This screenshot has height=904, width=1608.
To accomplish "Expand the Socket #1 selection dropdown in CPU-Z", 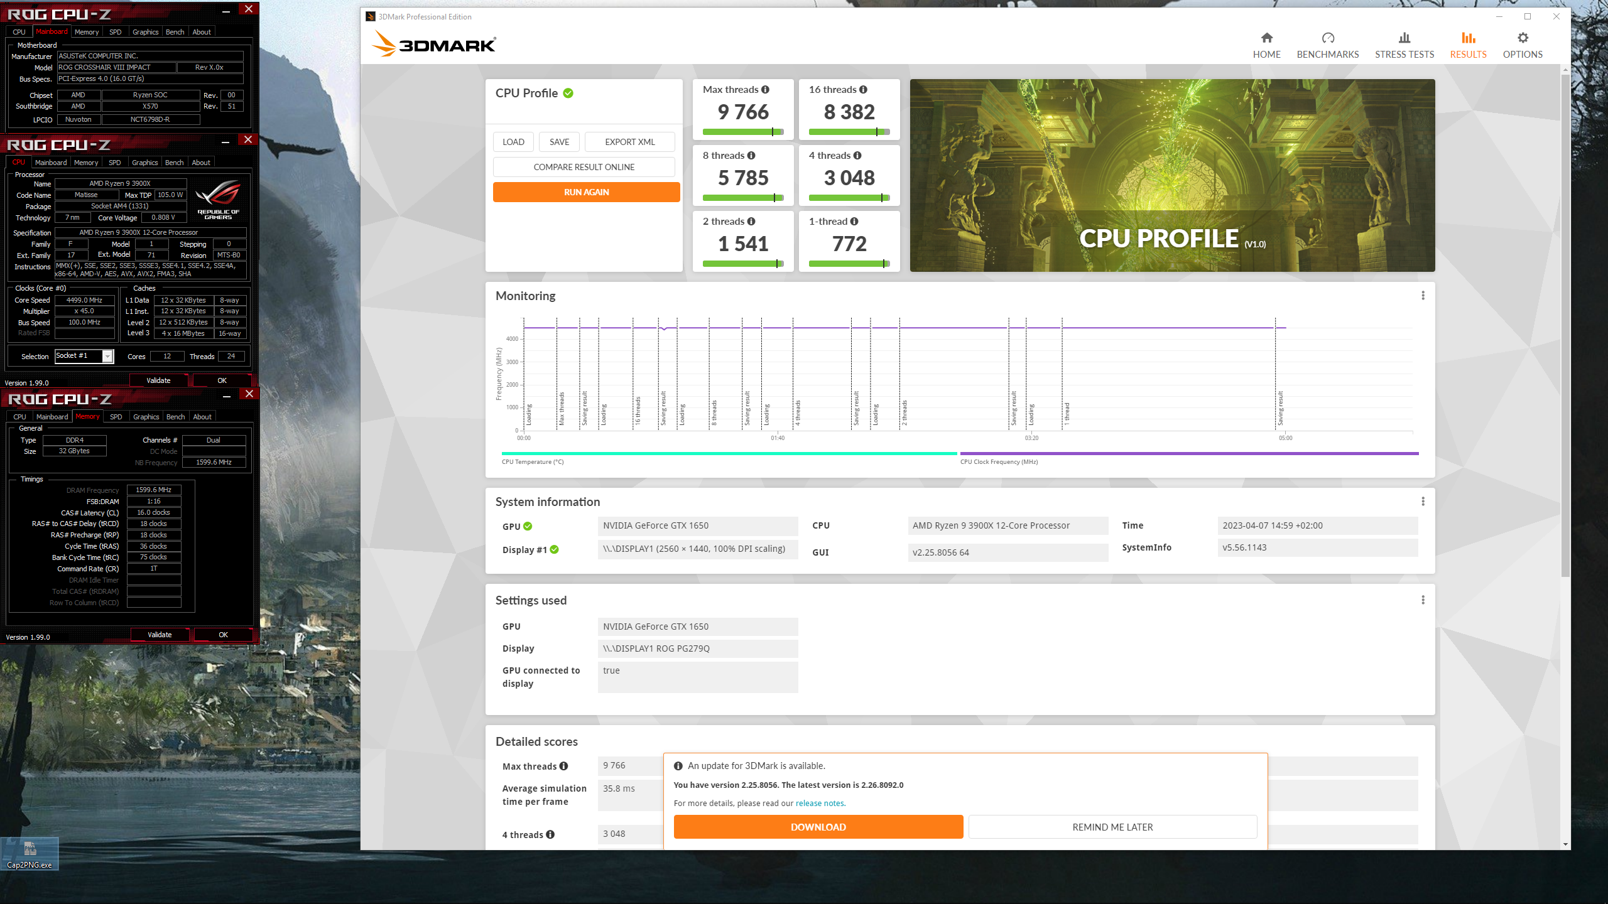I will tap(107, 357).
